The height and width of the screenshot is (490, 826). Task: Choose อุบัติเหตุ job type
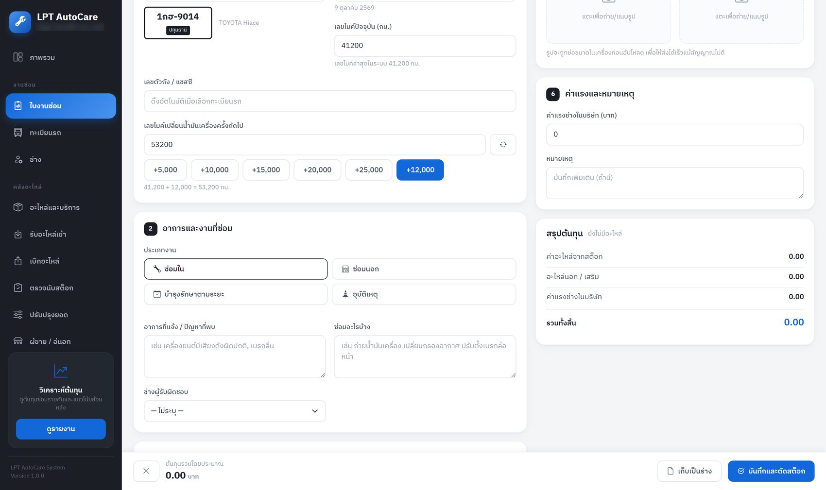424,294
